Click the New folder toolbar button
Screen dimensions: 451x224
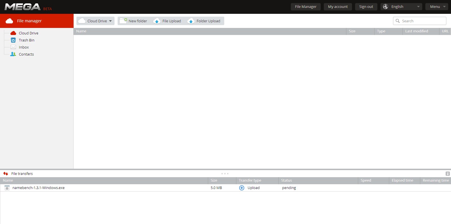click(133, 21)
